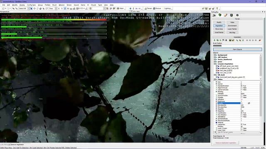The image size is (266, 149).
Task: Click the last vegetation toolbar icon
Action: (260, 40)
